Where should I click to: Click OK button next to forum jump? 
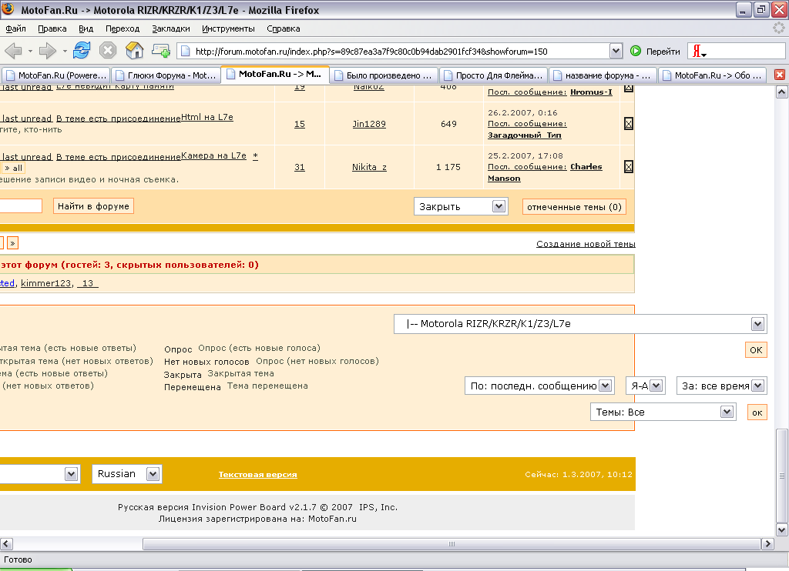coord(756,350)
